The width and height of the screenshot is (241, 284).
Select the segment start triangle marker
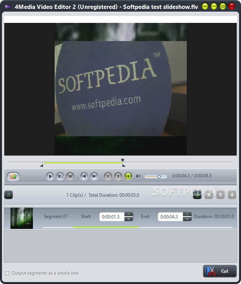[x=41, y=165]
